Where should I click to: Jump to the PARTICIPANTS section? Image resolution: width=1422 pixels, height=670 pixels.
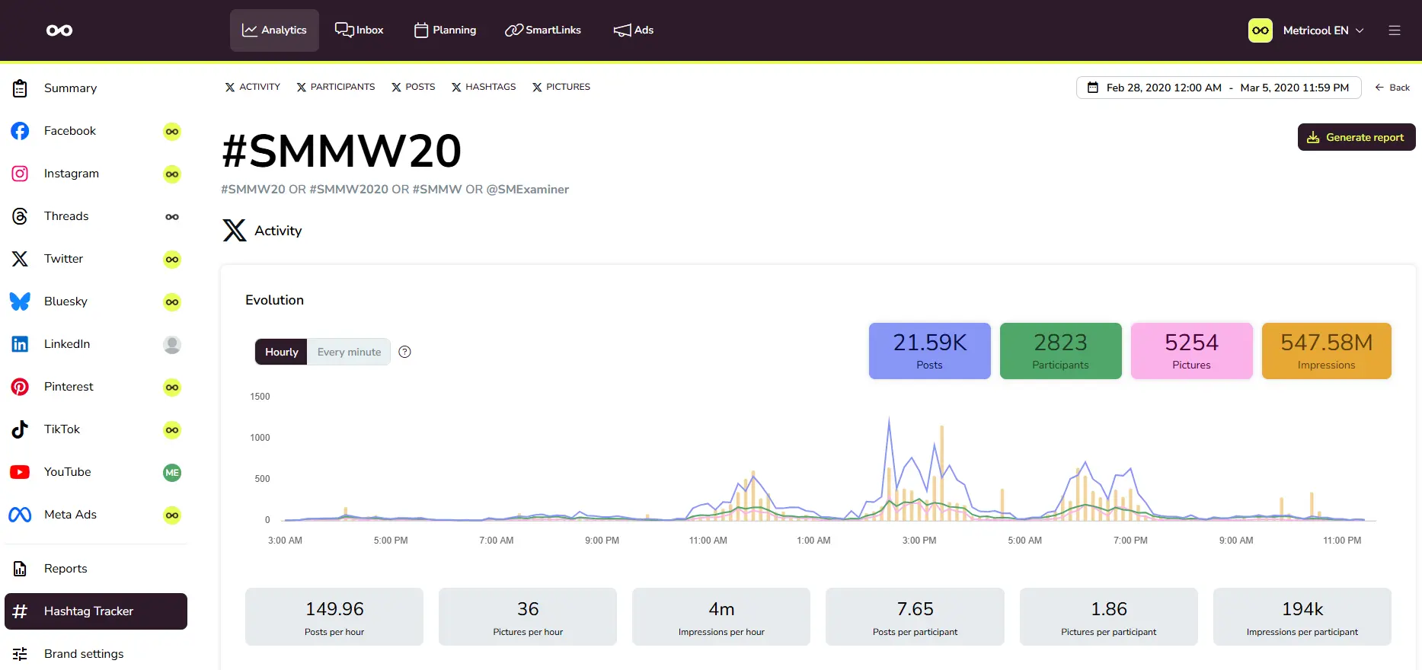[x=336, y=87]
